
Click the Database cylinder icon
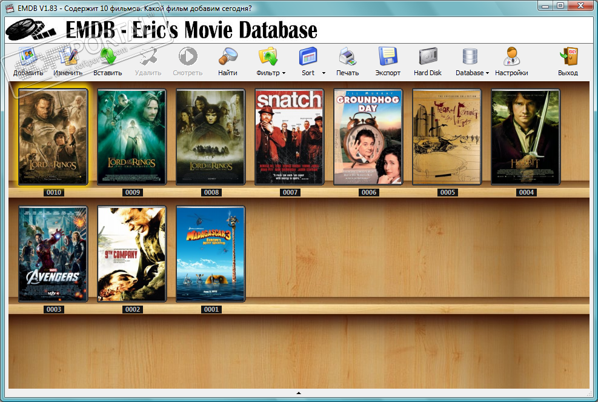pyautogui.click(x=470, y=56)
